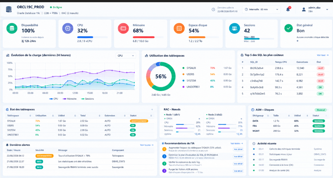Click the green number 3 recommendation badge
The image size is (333, 178).
(x=164, y=164)
